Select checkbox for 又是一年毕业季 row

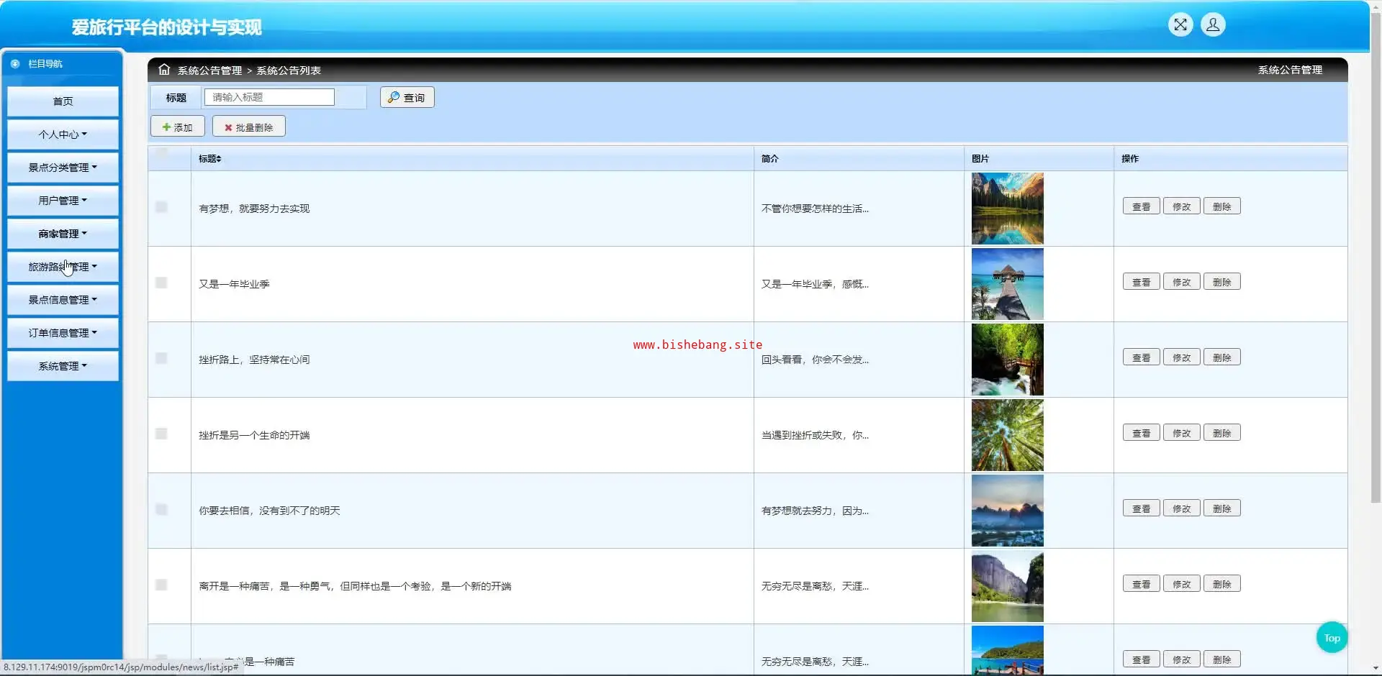[161, 283]
